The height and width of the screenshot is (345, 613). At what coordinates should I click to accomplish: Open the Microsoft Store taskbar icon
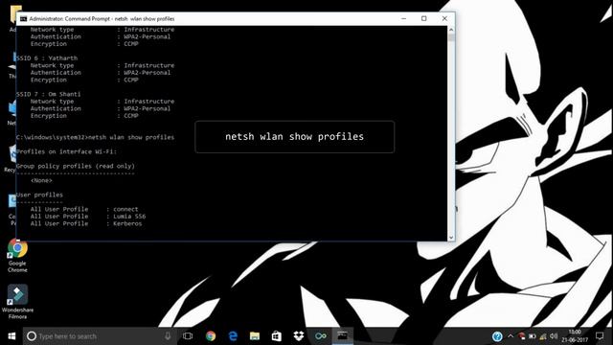(x=277, y=336)
